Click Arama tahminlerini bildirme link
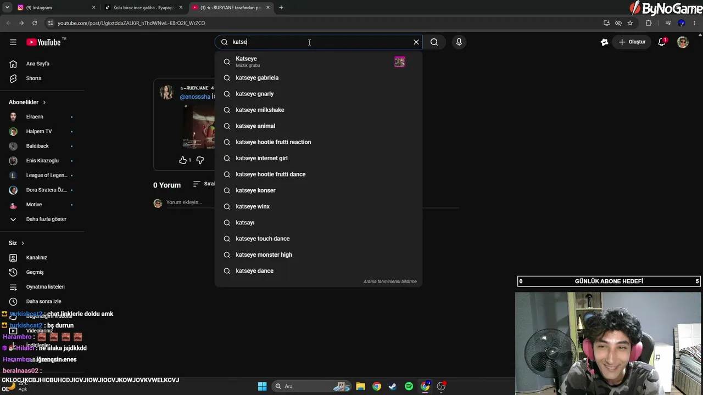This screenshot has height=395, width=703. [390, 281]
